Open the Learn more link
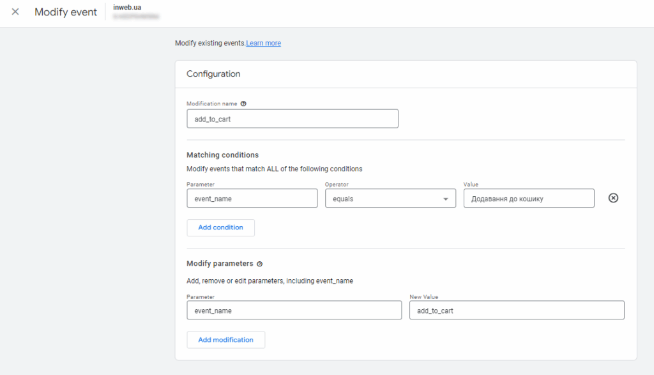This screenshot has width=654, height=375. pyautogui.click(x=263, y=43)
